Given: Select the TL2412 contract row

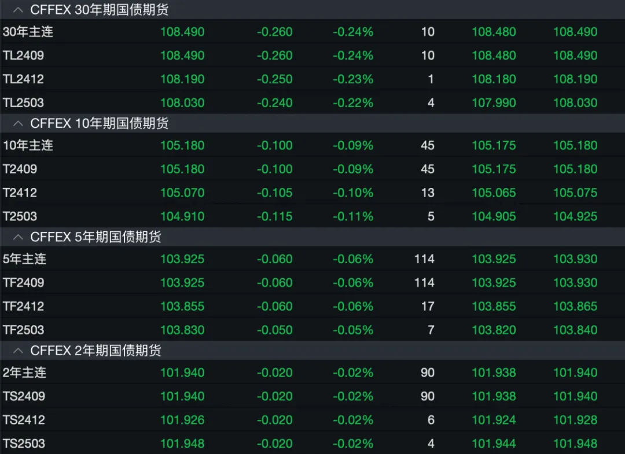Looking at the screenshot, I should pos(23,79).
